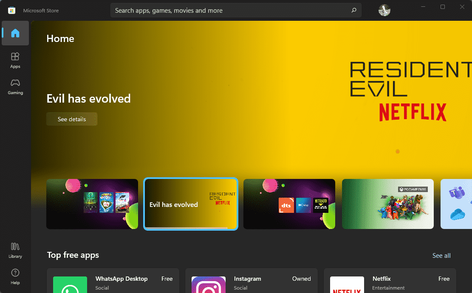472x293 pixels.
Task: Click the search magnifier icon
Action: [x=354, y=10]
